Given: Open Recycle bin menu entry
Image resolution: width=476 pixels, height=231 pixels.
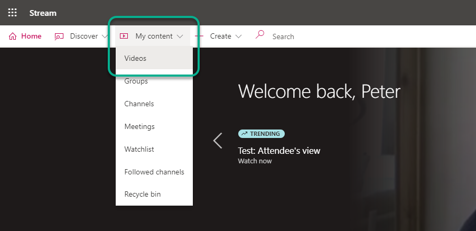Looking at the screenshot, I should click(x=154, y=194).
